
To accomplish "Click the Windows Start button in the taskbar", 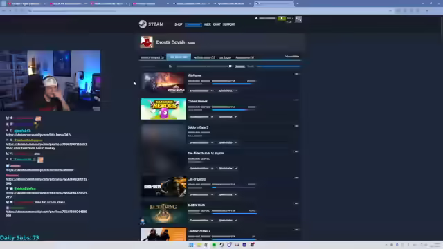I will [191, 245].
